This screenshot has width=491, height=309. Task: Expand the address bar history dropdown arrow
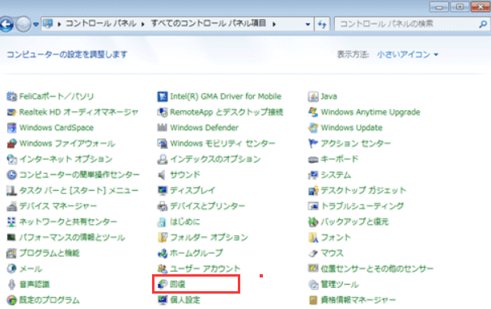click(x=308, y=24)
